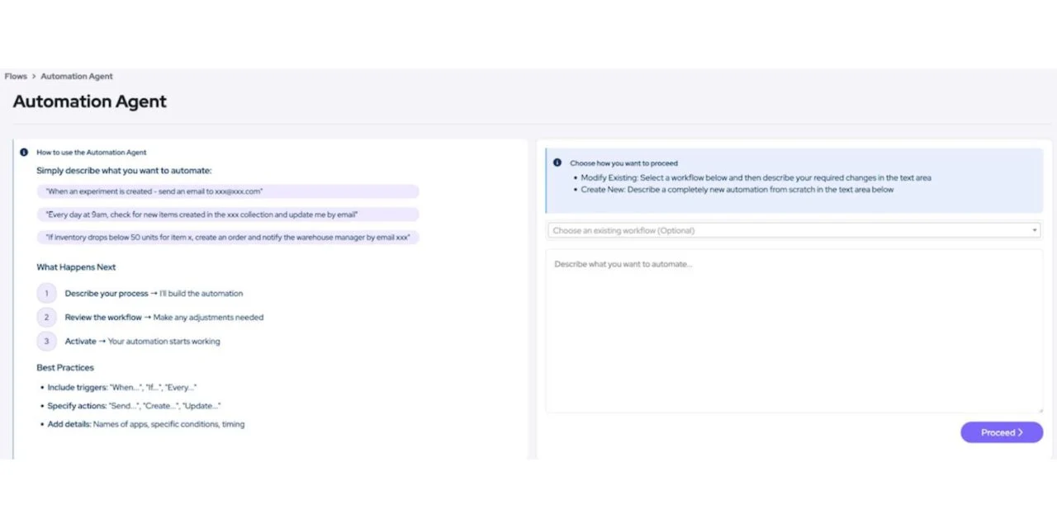1057x528 pixels.
Task: Click the step 3 number circle
Action: 46,342
